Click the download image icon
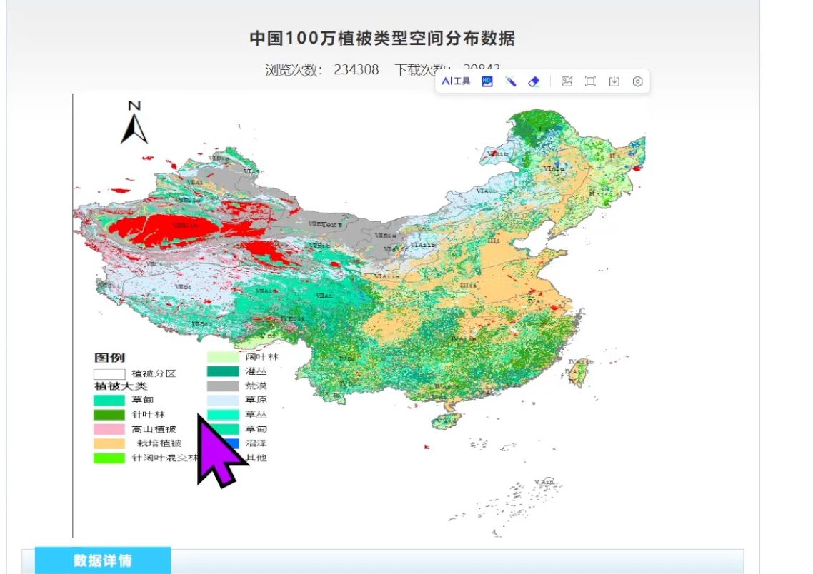 coord(614,81)
